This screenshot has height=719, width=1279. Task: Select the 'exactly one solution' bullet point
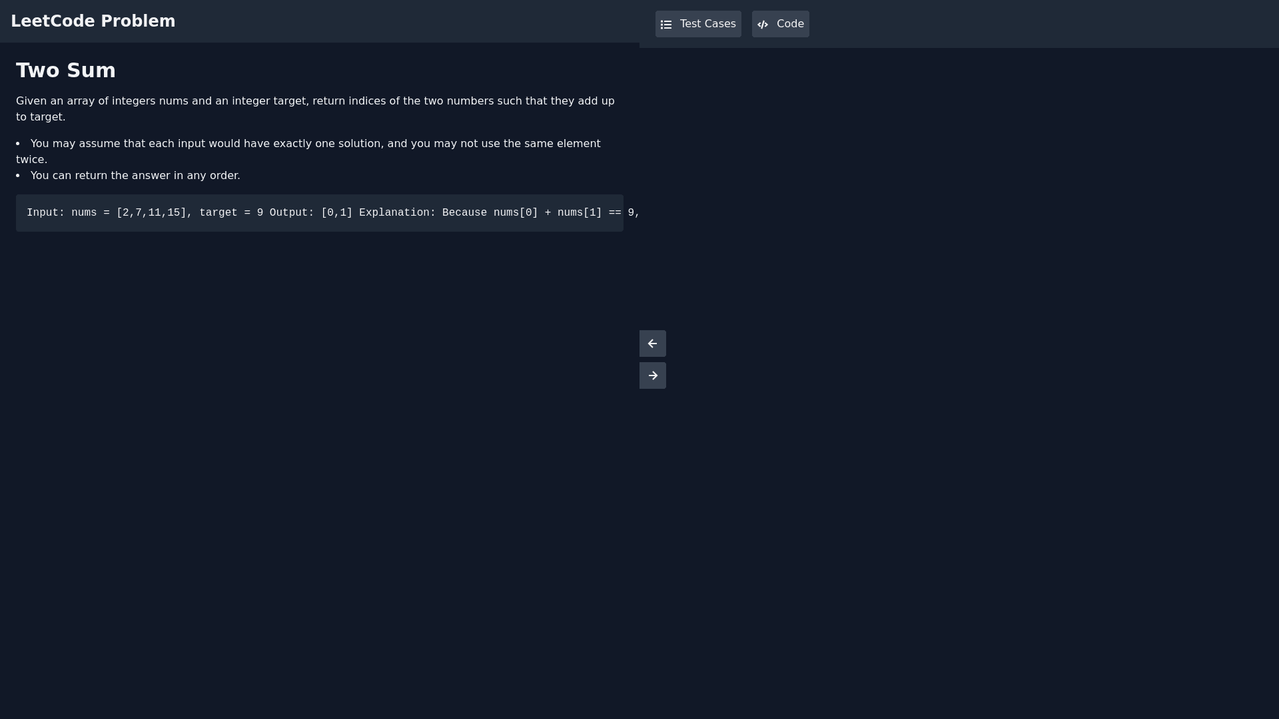314,144
